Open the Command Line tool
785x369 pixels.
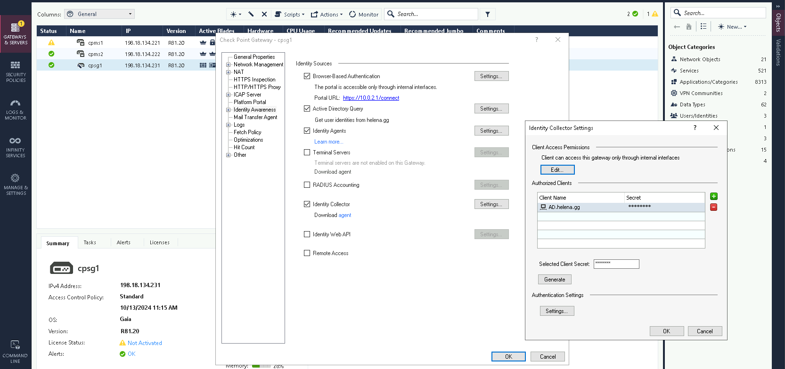(x=16, y=352)
